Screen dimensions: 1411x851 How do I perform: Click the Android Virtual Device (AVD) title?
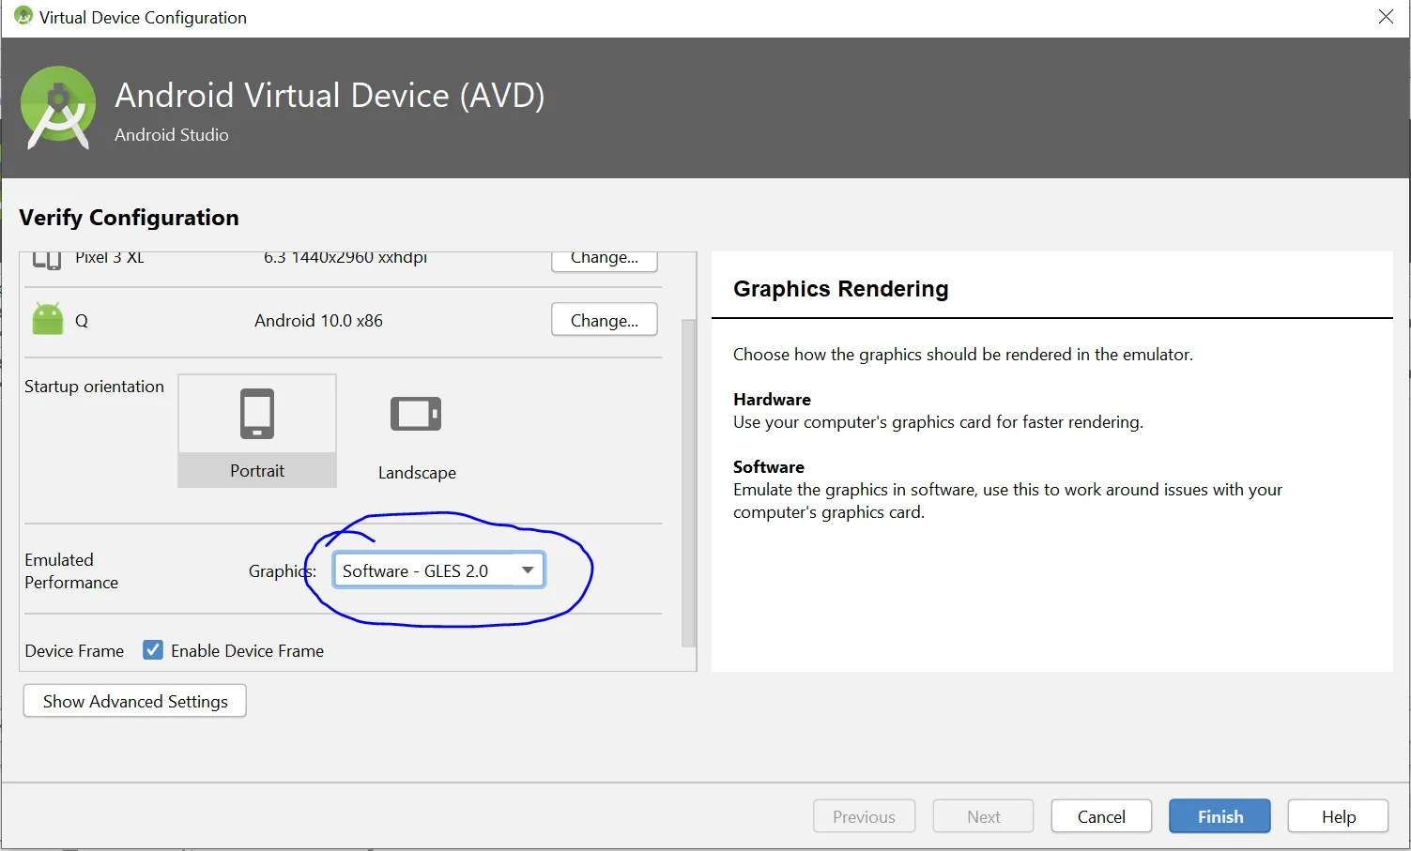pos(330,95)
